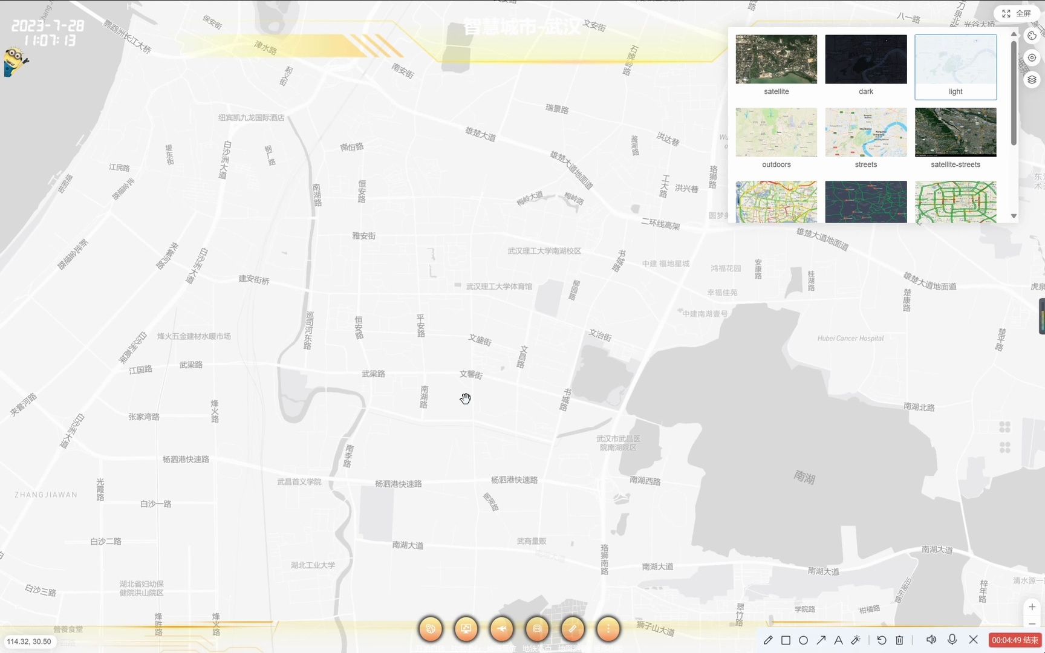1045x653 pixels.
Task: Zoom out the map with minus button
Action: (1032, 623)
